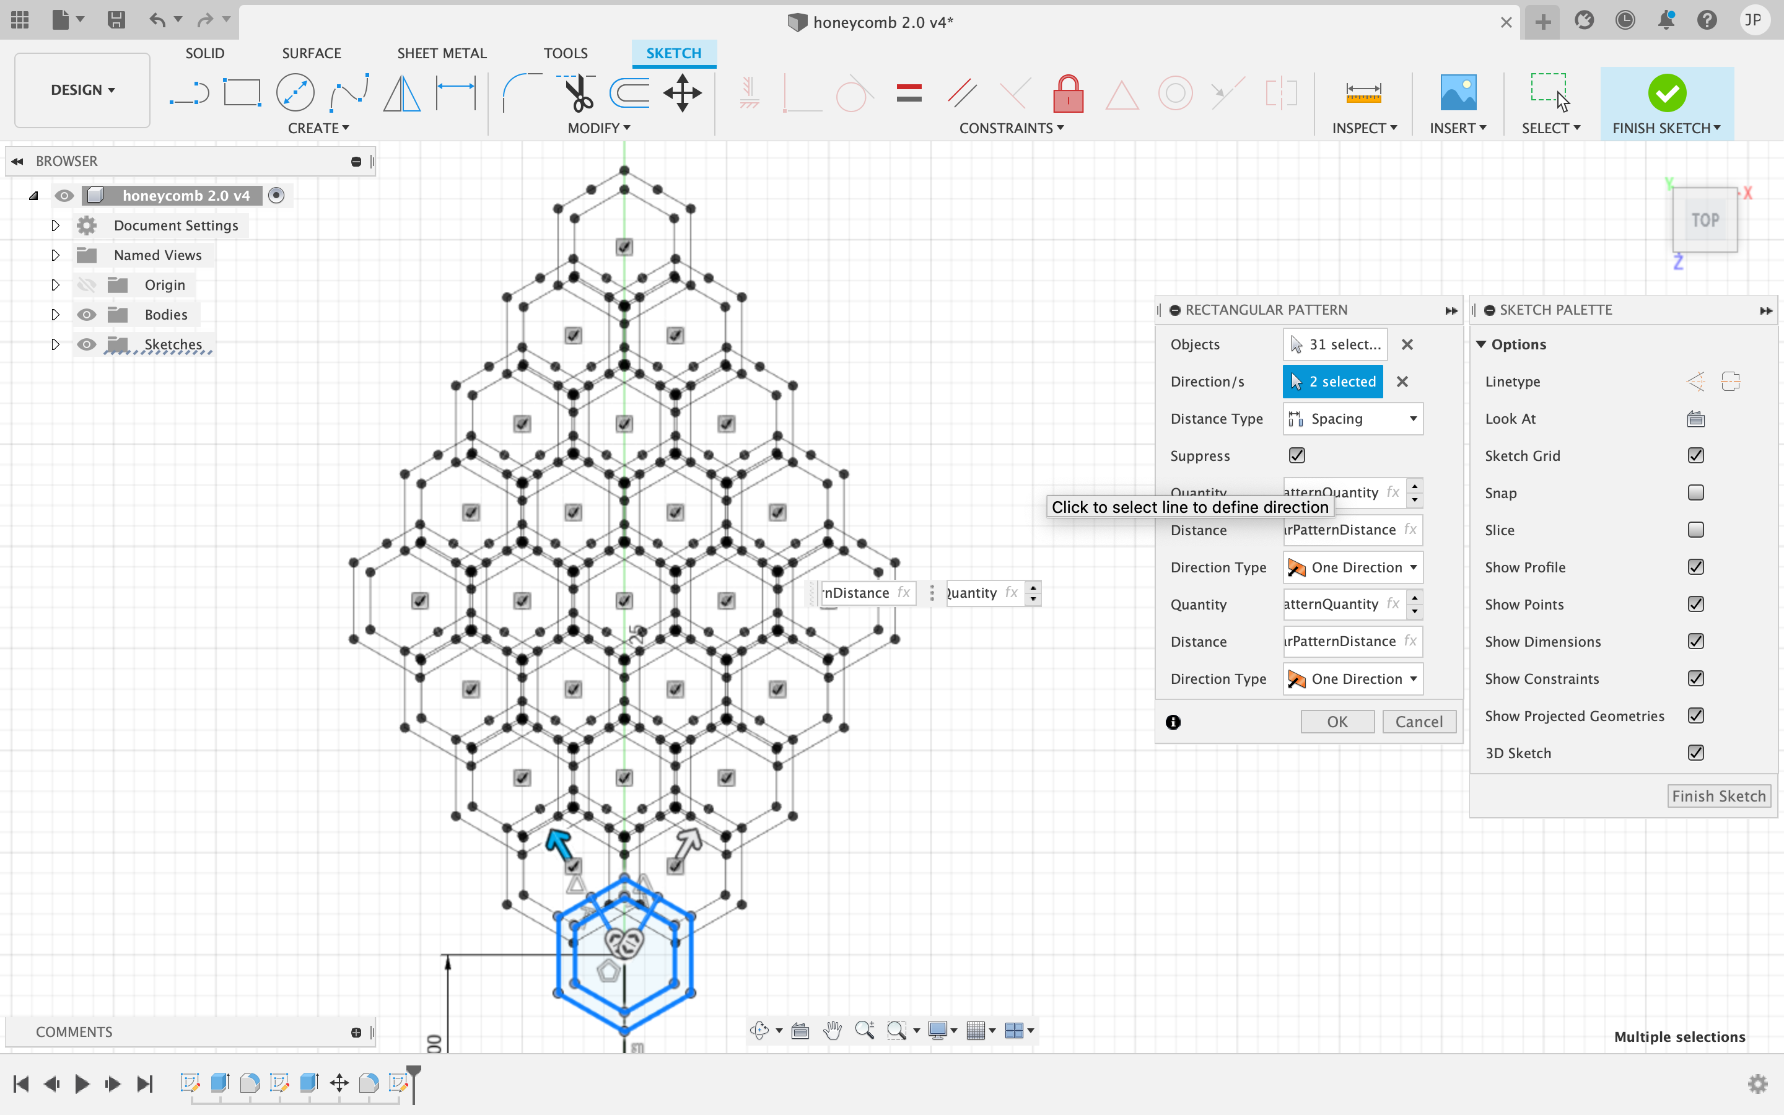The image size is (1784, 1115).
Task: Click the Parallel constraint icon
Action: click(x=960, y=92)
